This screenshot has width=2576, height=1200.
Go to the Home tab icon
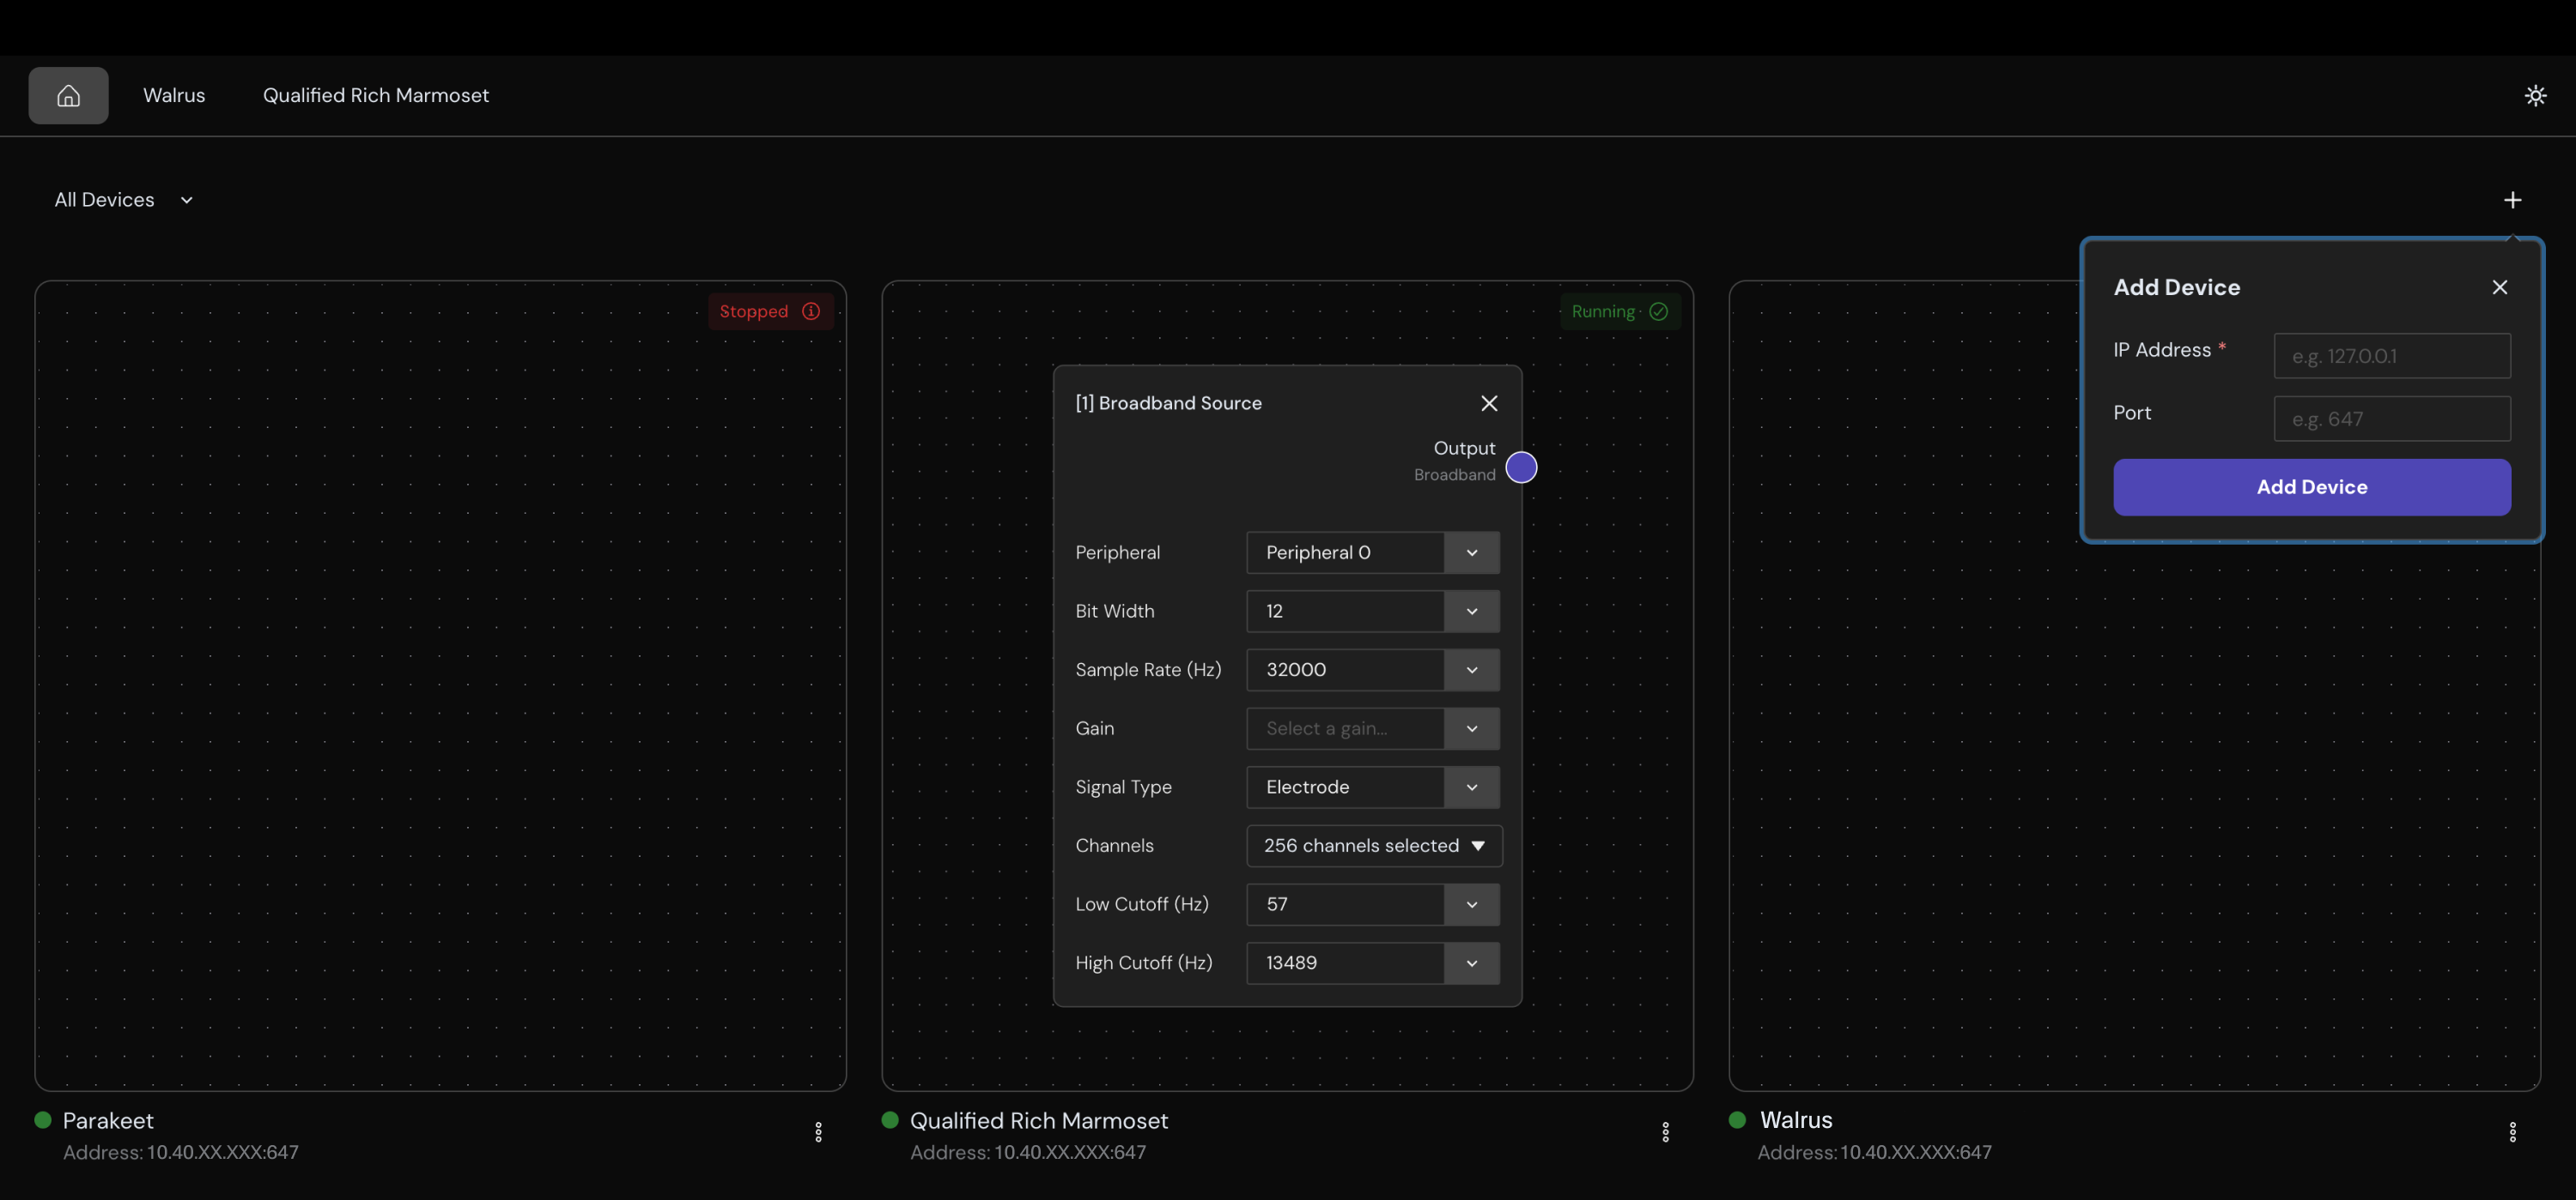(x=68, y=95)
